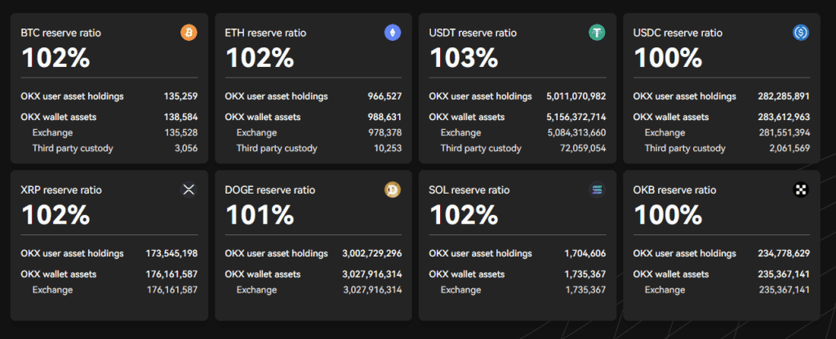This screenshot has width=836, height=339.
Task: Select the XRP reserve ratio title
Action: pos(61,190)
